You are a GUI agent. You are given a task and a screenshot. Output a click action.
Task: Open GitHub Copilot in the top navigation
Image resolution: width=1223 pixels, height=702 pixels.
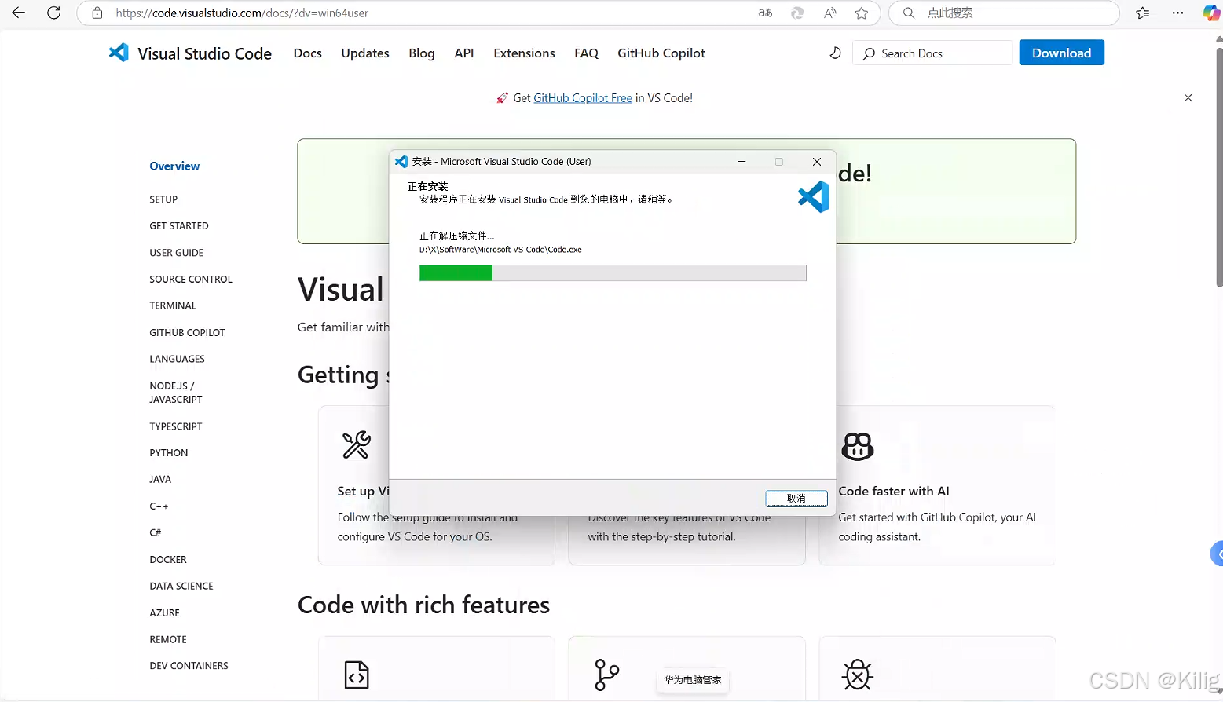[x=661, y=53]
